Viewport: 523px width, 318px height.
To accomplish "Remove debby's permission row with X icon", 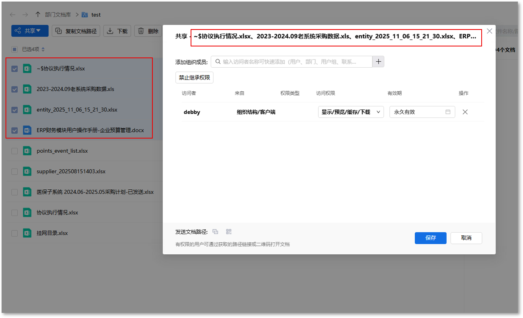I will [x=465, y=112].
